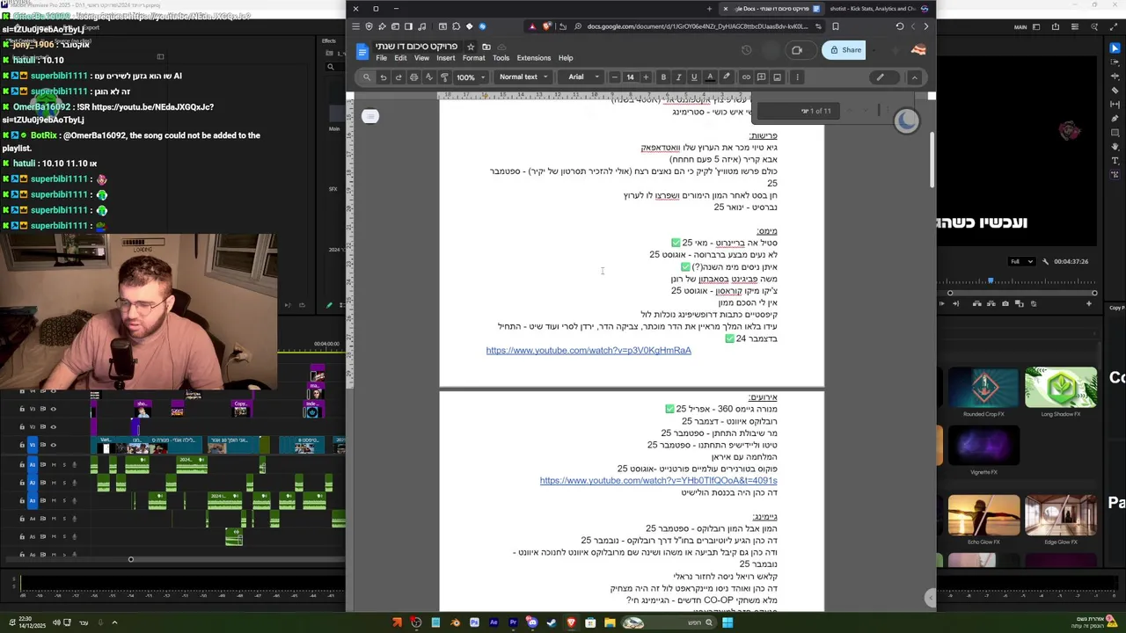Open the Format menu
1126x633 pixels.
(x=473, y=58)
